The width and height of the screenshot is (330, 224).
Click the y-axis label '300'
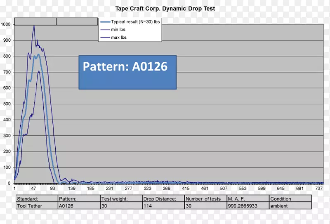tap(7, 136)
